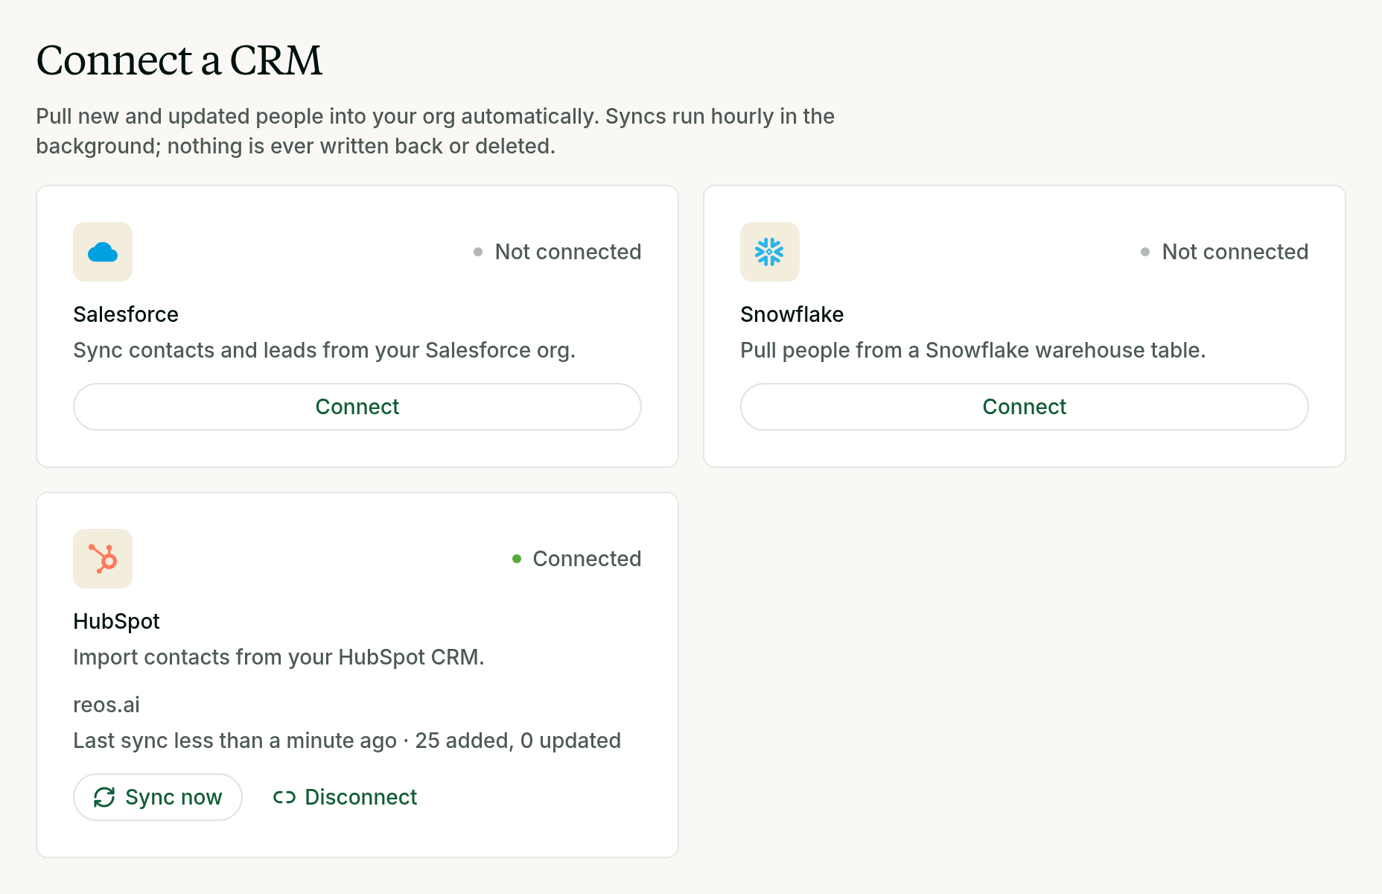The width and height of the screenshot is (1382, 894).
Task: Disconnect the HubSpot CRM
Action: click(x=345, y=797)
